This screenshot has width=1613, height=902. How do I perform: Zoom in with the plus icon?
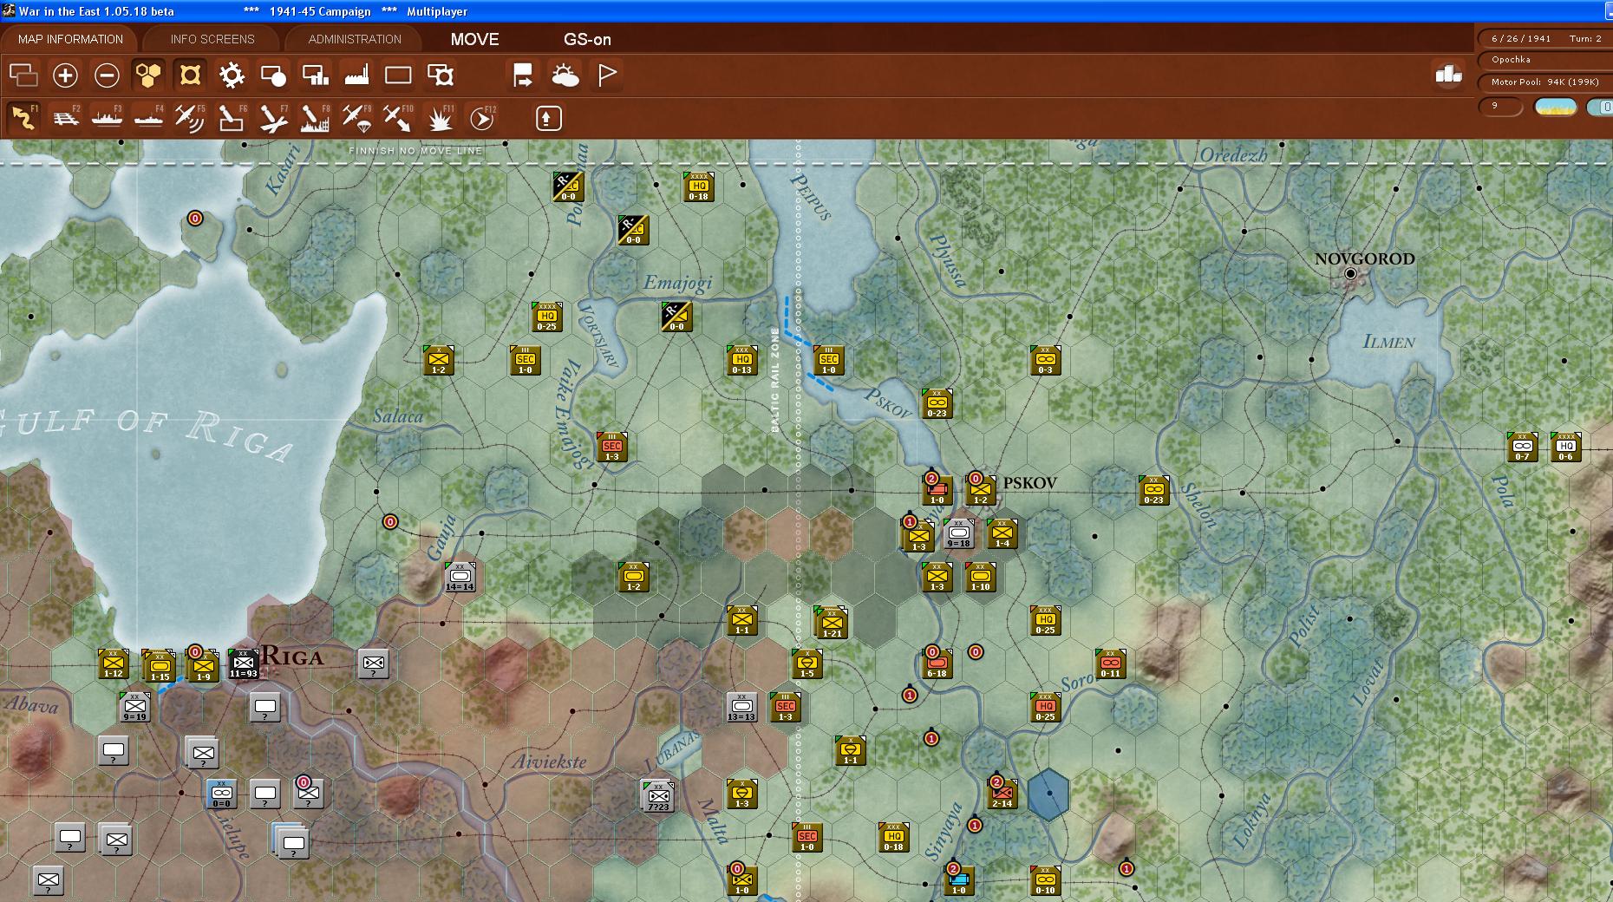(x=65, y=75)
